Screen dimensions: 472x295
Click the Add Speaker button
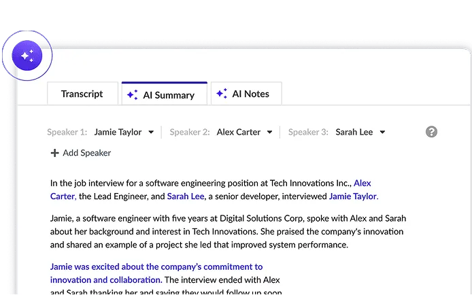(81, 153)
